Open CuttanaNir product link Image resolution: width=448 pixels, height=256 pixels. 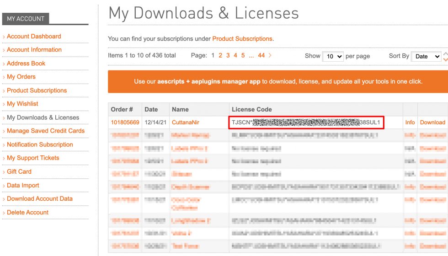point(186,123)
